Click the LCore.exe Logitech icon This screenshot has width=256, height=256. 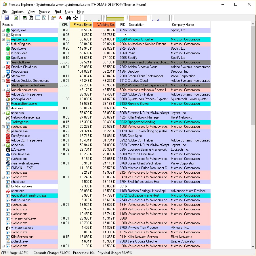[x=8, y=150]
